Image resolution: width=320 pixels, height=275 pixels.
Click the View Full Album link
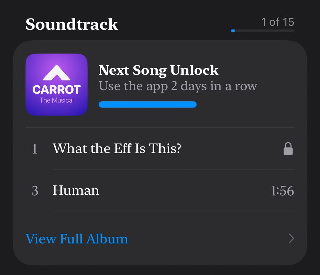(77, 239)
